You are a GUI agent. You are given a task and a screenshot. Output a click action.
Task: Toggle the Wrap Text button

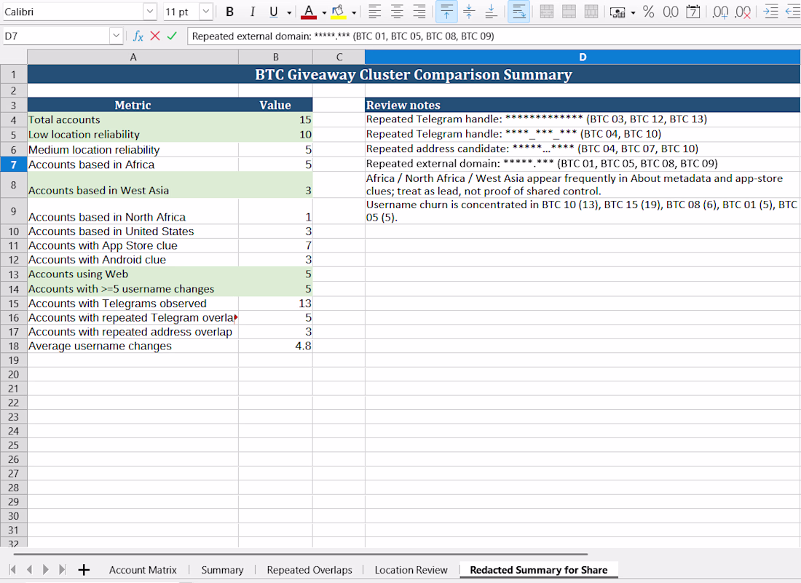pos(518,12)
